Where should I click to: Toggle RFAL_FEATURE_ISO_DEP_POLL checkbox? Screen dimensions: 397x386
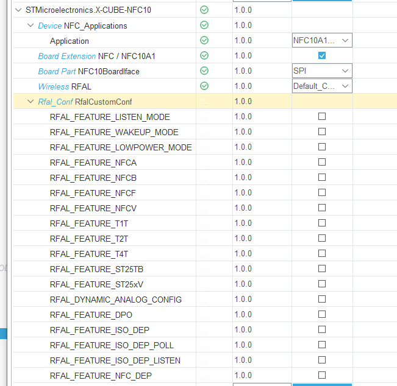pyautogui.click(x=322, y=345)
